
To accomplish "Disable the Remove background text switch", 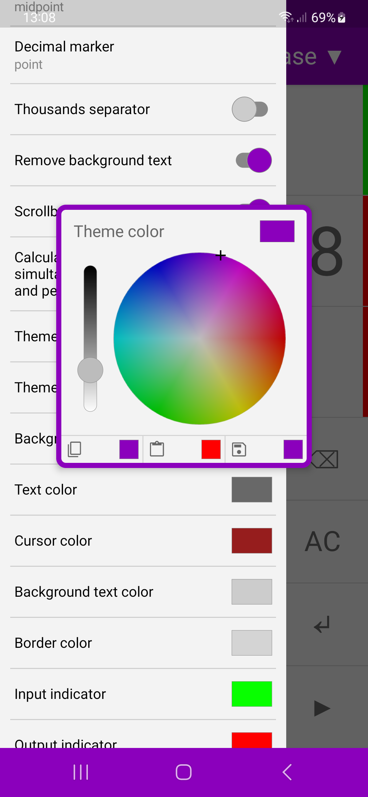I will (254, 160).
